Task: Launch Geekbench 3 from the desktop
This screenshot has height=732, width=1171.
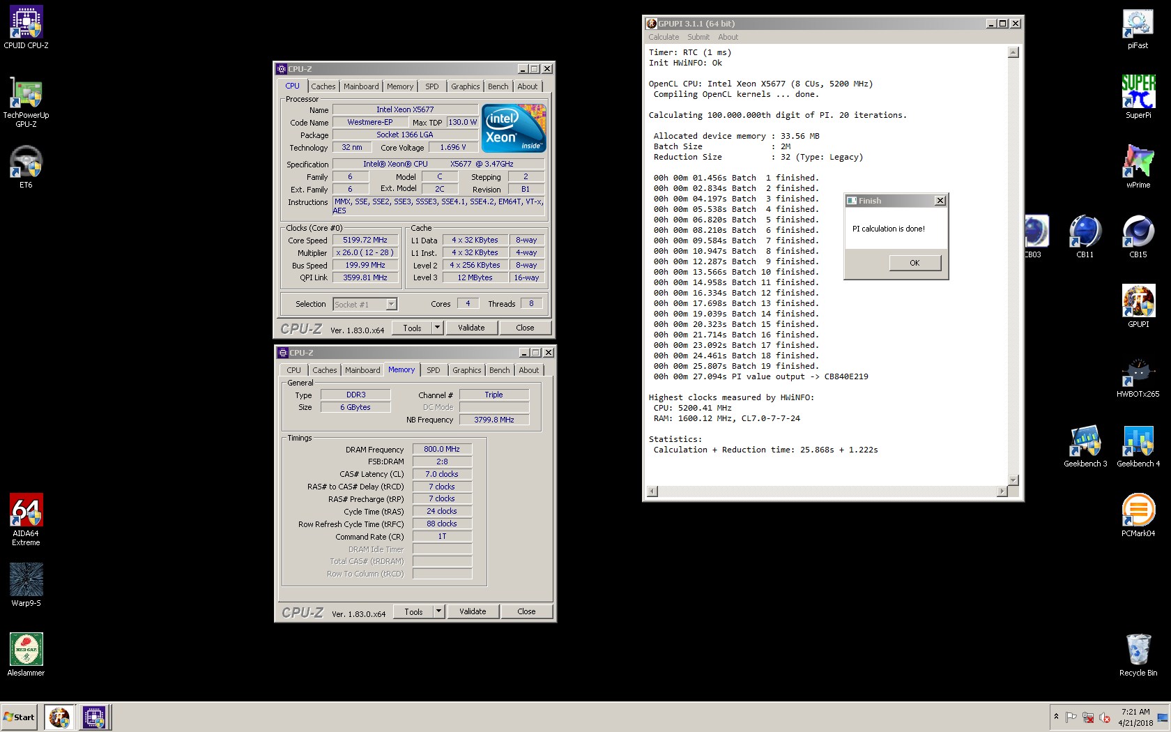Action: tap(1085, 446)
